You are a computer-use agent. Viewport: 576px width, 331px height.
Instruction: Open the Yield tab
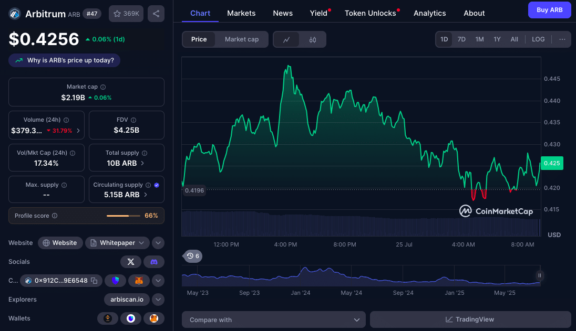point(318,13)
